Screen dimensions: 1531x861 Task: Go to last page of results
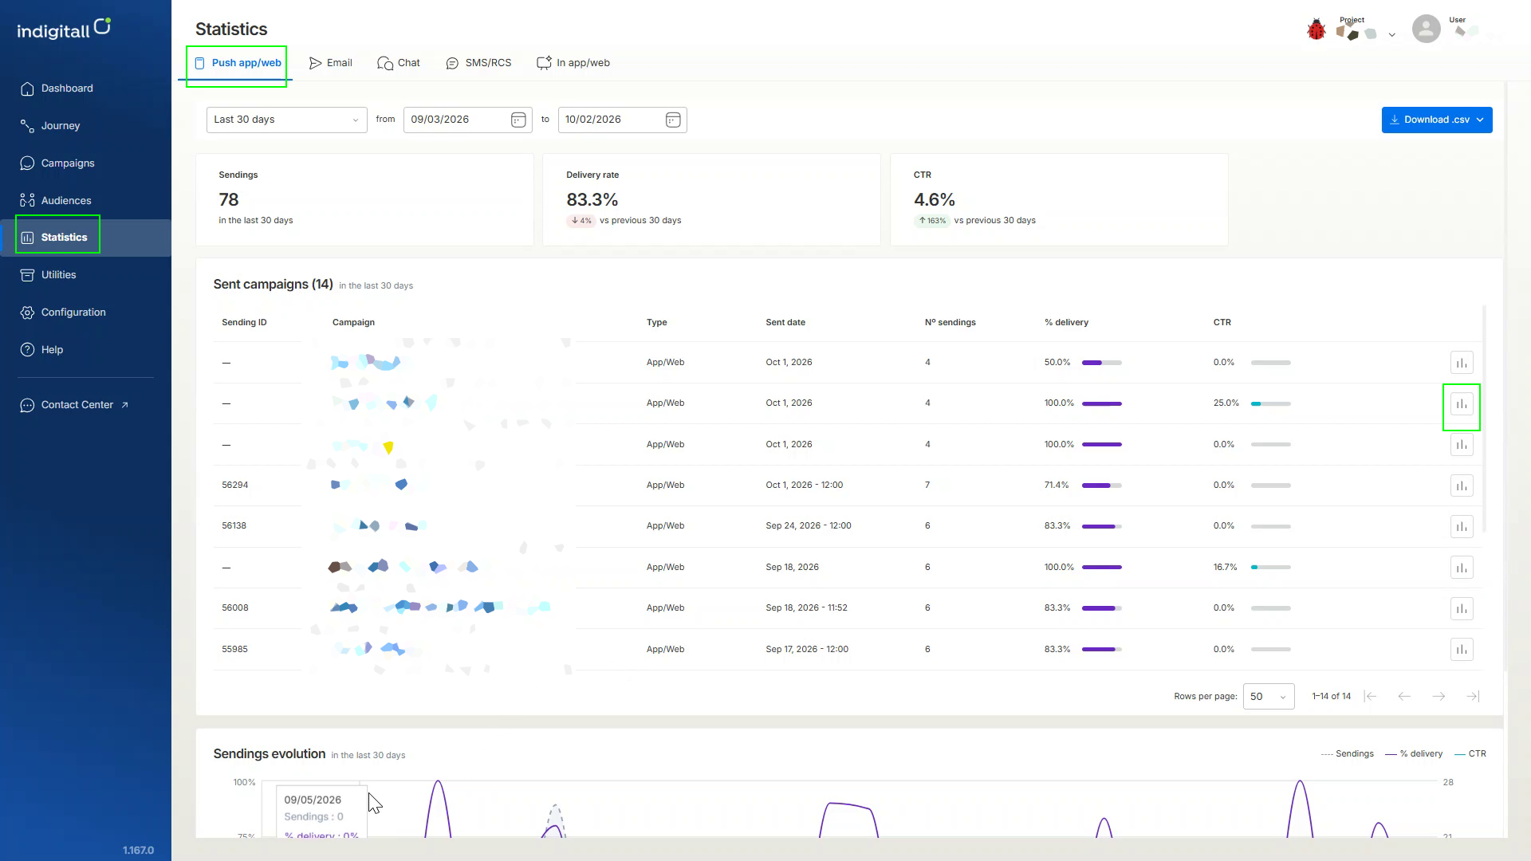1473,696
